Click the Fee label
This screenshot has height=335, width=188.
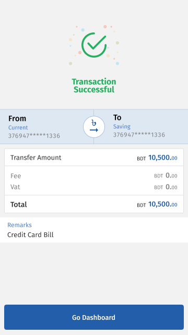(x=16, y=176)
